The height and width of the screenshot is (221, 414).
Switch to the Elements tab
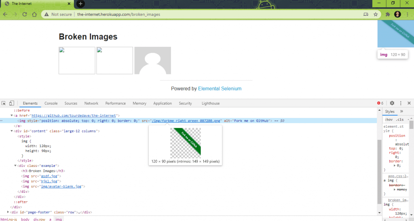tap(30, 103)
